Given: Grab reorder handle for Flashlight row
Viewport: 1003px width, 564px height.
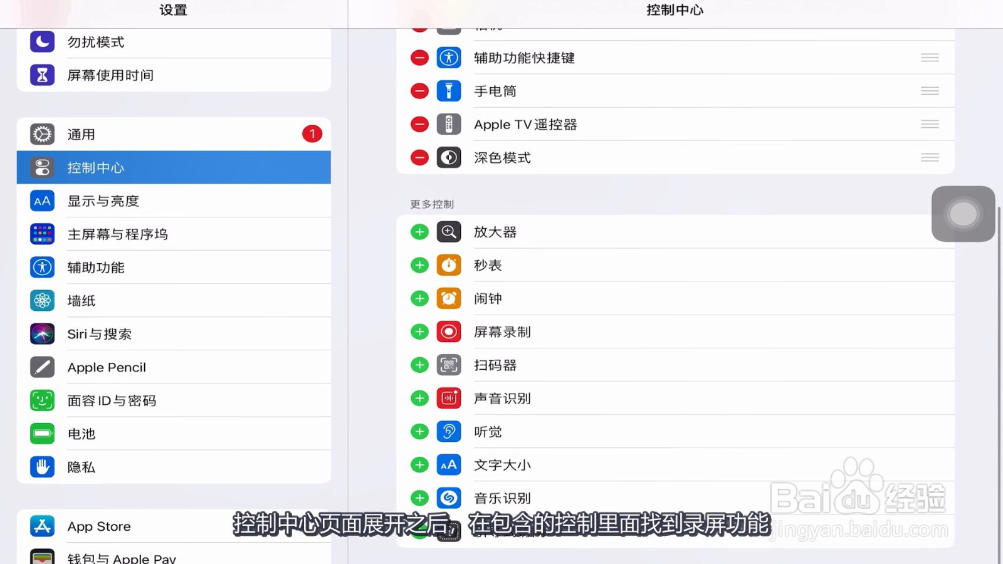Looking at the screenshot, I should click(930, 91).
